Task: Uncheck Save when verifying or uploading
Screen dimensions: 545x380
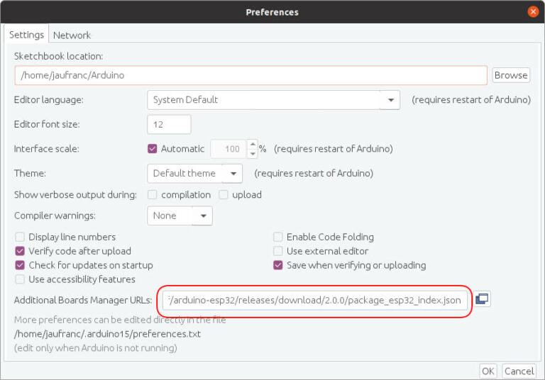Action: click(277, 265)
